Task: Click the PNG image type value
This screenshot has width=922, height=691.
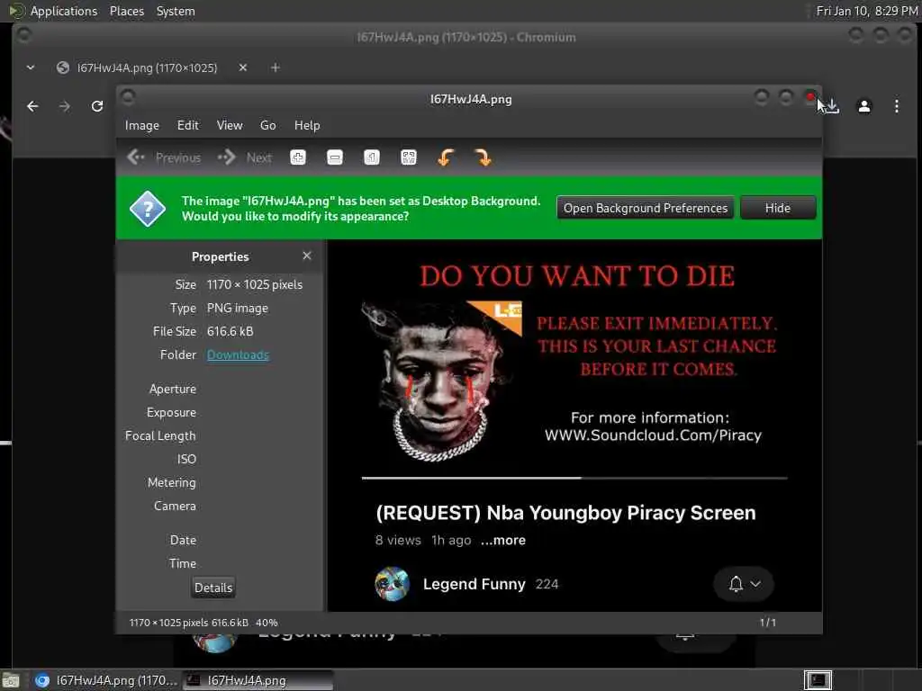Action: point(238,308)
